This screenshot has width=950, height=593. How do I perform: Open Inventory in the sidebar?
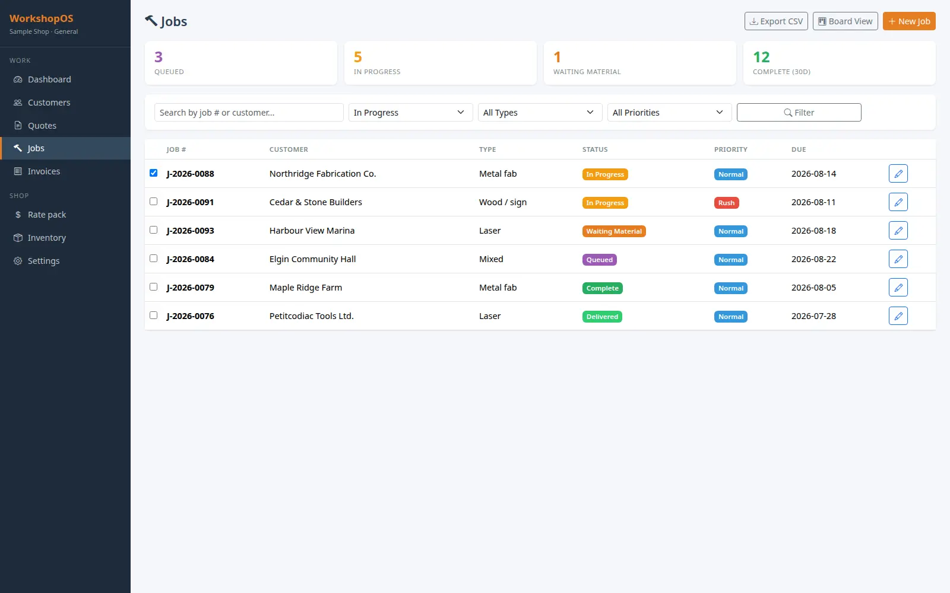(65, 238)
